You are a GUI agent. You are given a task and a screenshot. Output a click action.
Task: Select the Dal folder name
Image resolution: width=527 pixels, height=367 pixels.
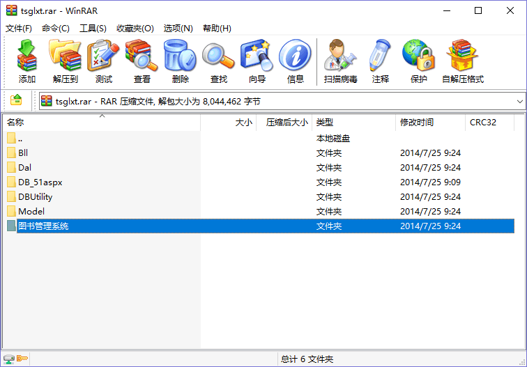tap(24, 168)
